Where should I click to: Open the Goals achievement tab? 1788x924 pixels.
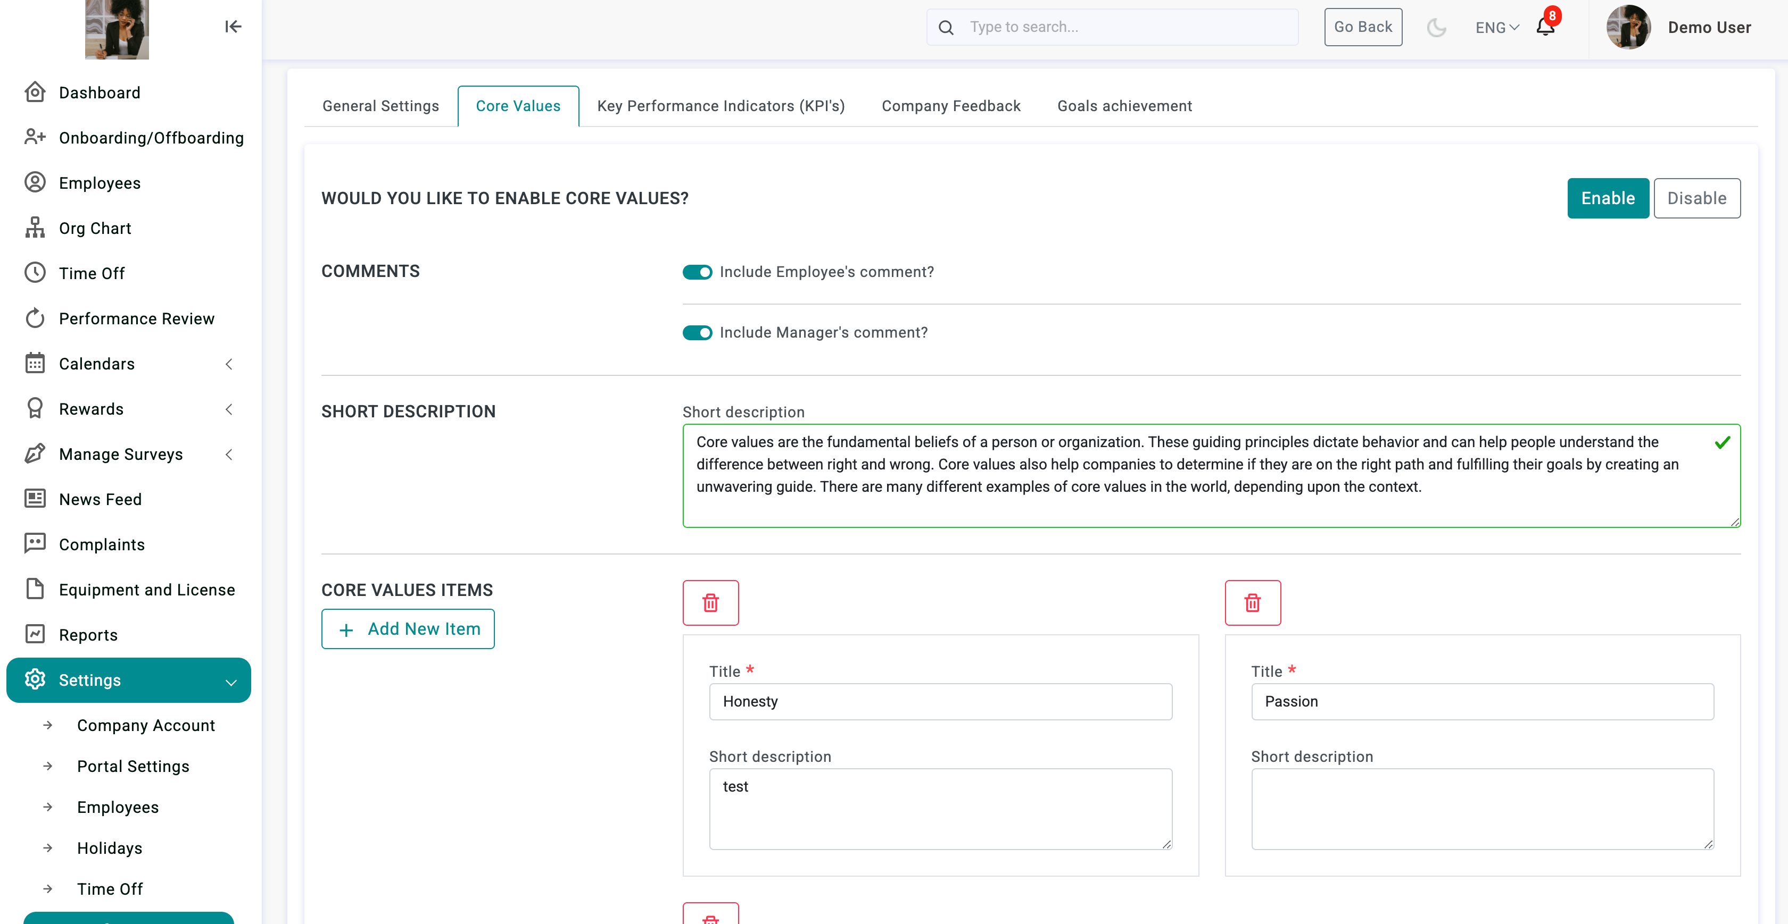click(1124, 106)
